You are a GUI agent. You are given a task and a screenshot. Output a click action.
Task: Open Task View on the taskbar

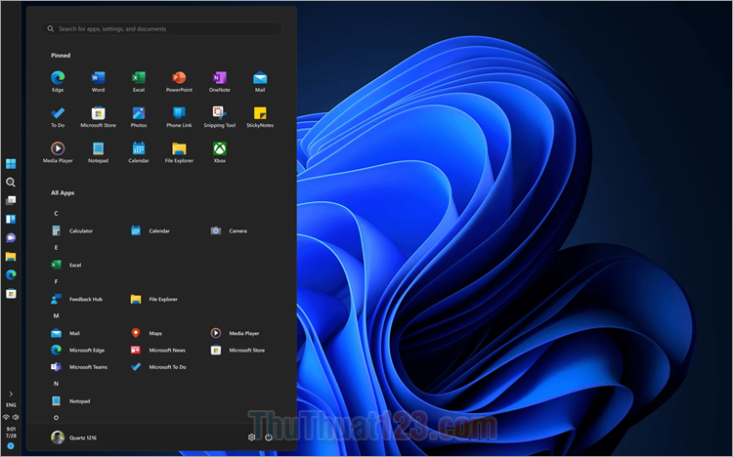pos(11,200)
